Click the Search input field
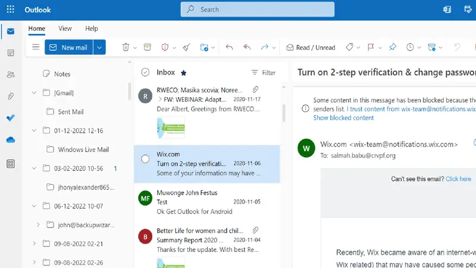Viewport: 476px width, 268px height. (x=258, y=10)
